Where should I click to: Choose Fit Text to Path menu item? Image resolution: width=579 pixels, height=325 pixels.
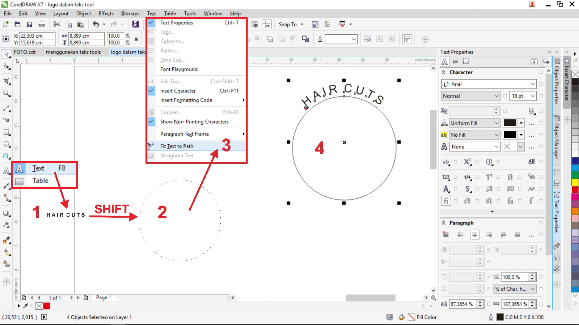[196, 146]
